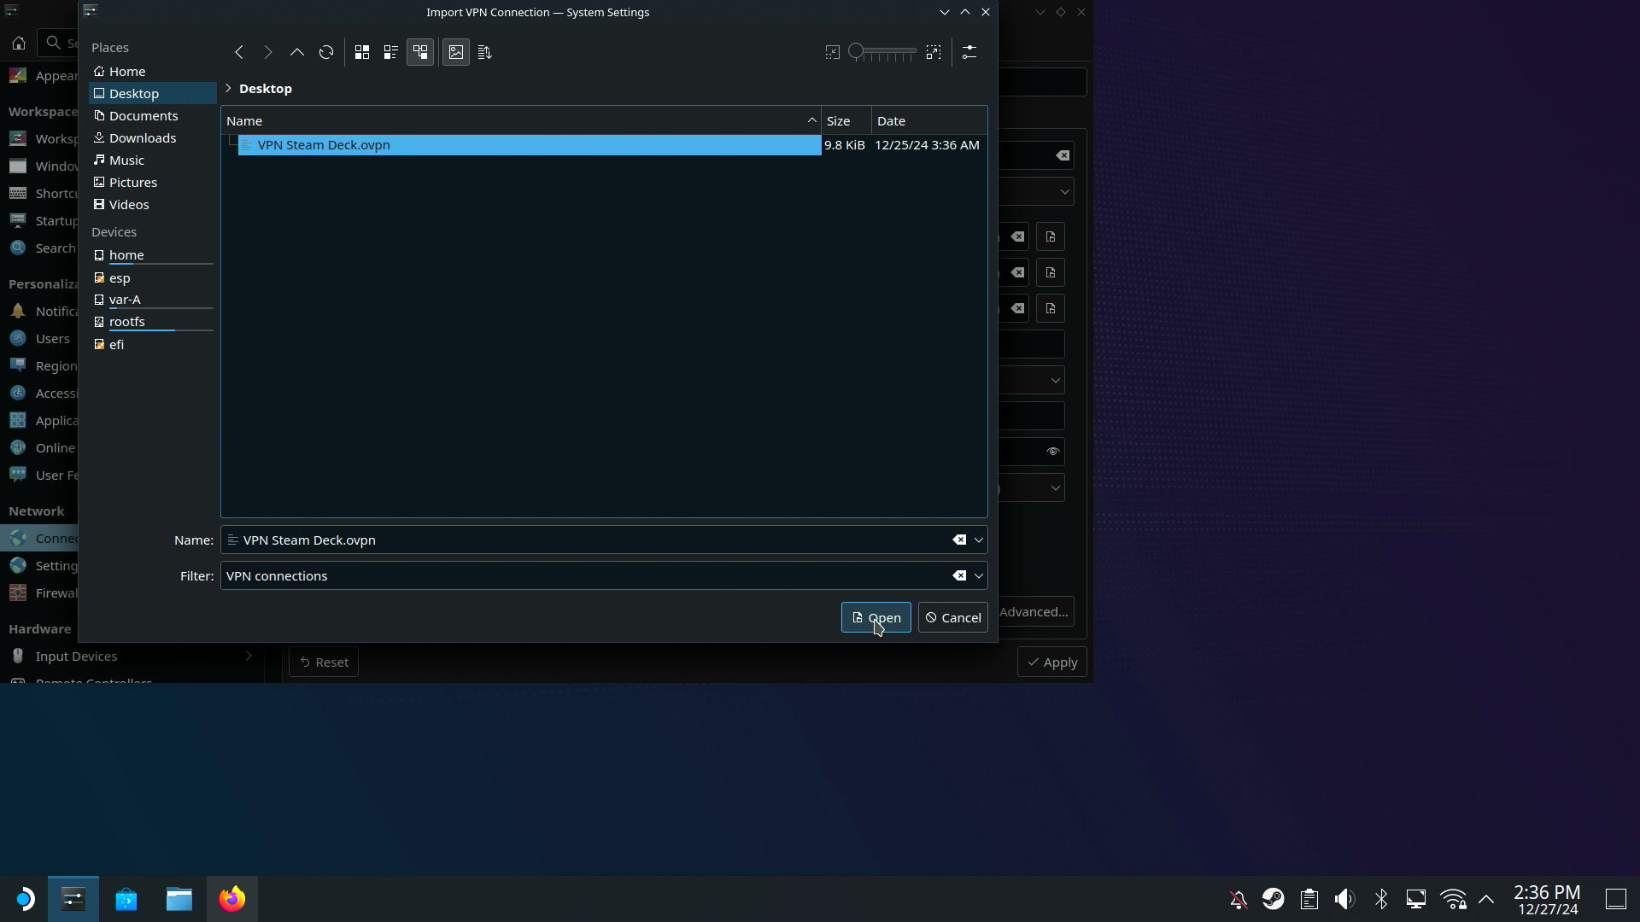Open the rootfs device
1640x922 pixels.
pos(153,322)
